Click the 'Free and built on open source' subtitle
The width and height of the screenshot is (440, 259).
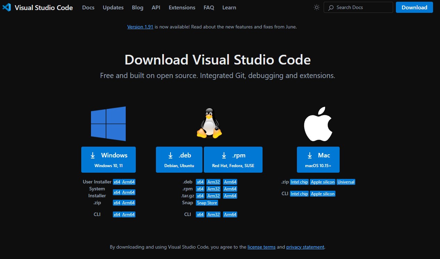[218, 76]
